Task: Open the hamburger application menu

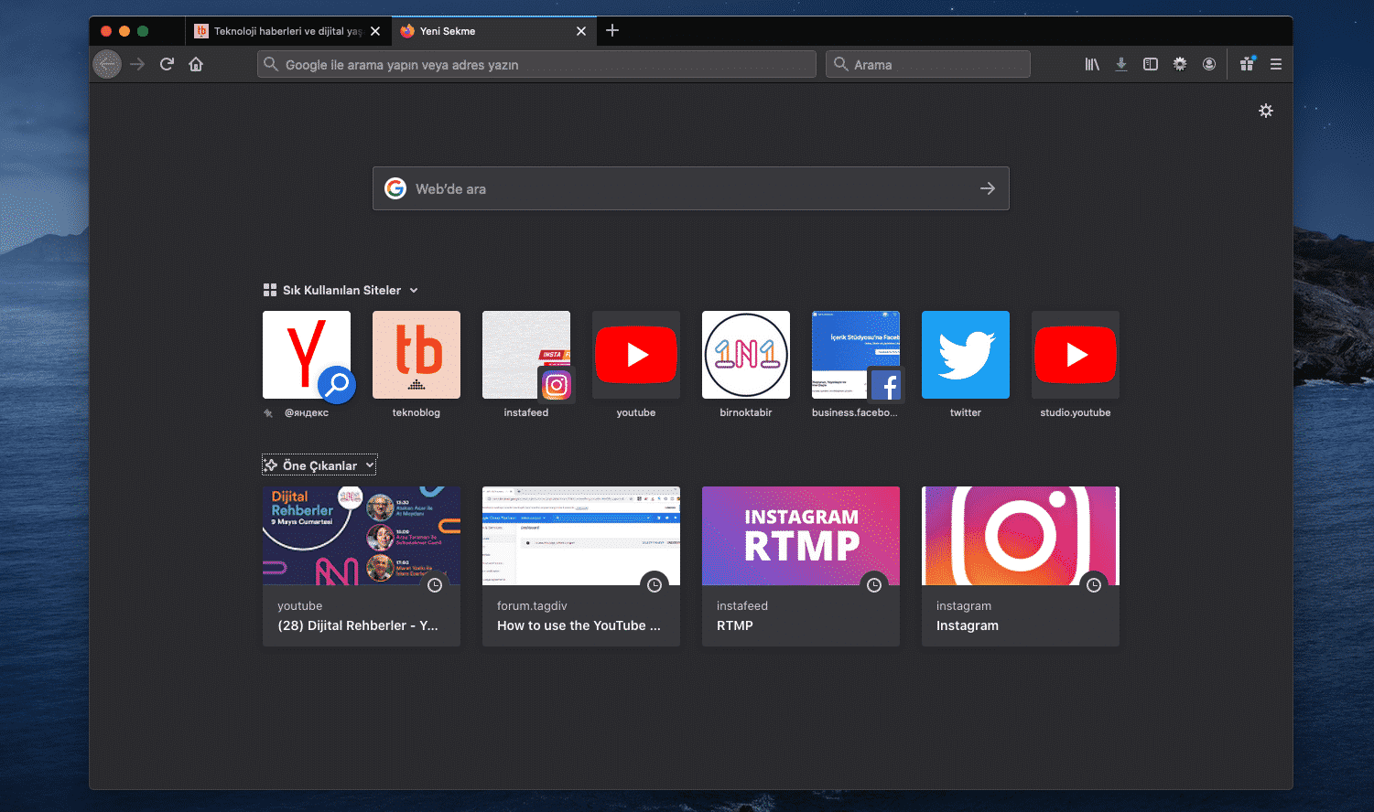Action: click(1276, 64)
